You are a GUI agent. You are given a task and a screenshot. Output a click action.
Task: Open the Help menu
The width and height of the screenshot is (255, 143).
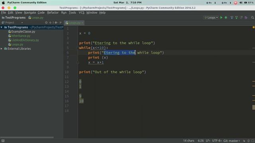[102, 13]
